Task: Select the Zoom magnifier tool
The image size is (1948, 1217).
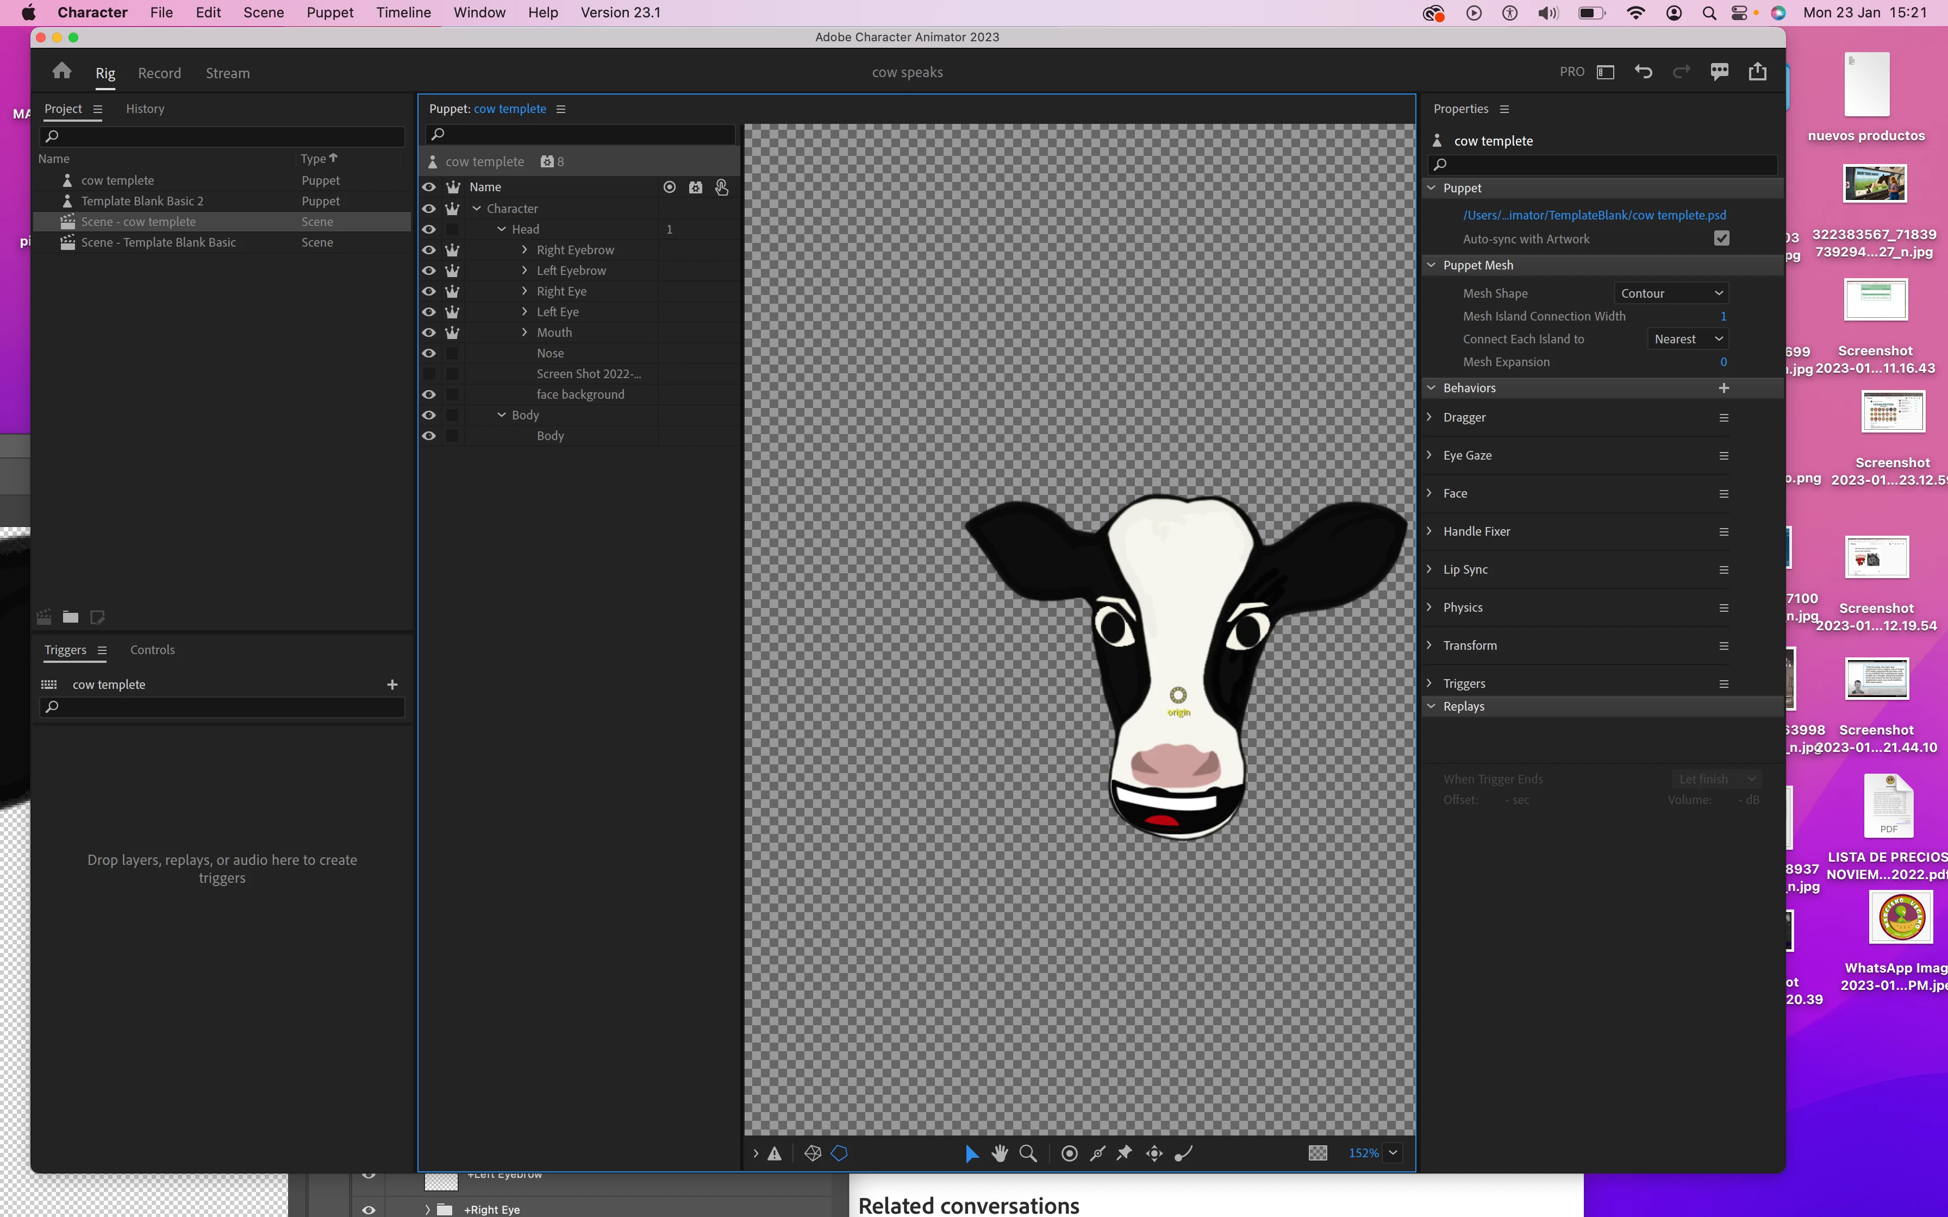Action: 1028,1152
